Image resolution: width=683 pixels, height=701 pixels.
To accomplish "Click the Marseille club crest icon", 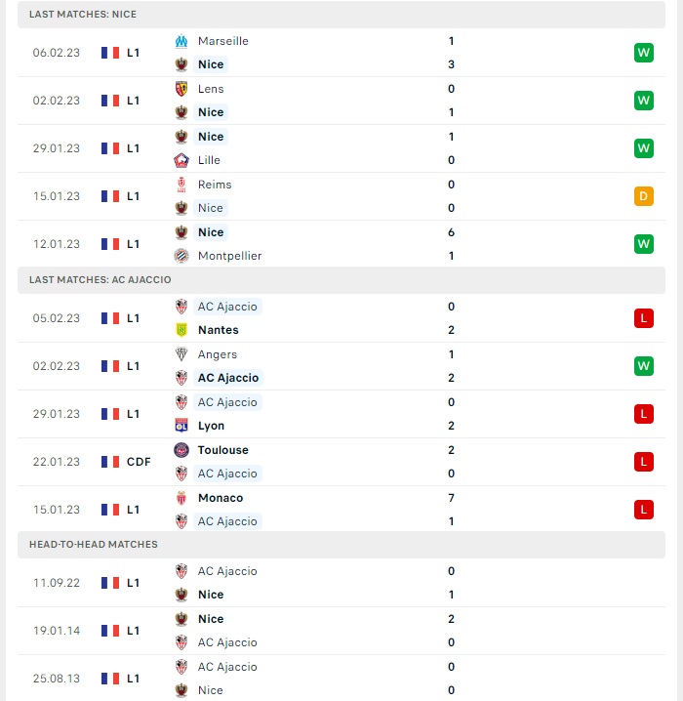I will pyautogui.click(x=181, y=41).
